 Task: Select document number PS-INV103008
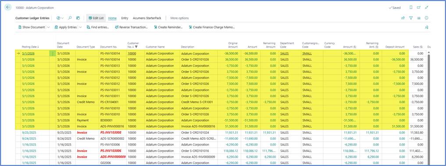tap(111, 132)
